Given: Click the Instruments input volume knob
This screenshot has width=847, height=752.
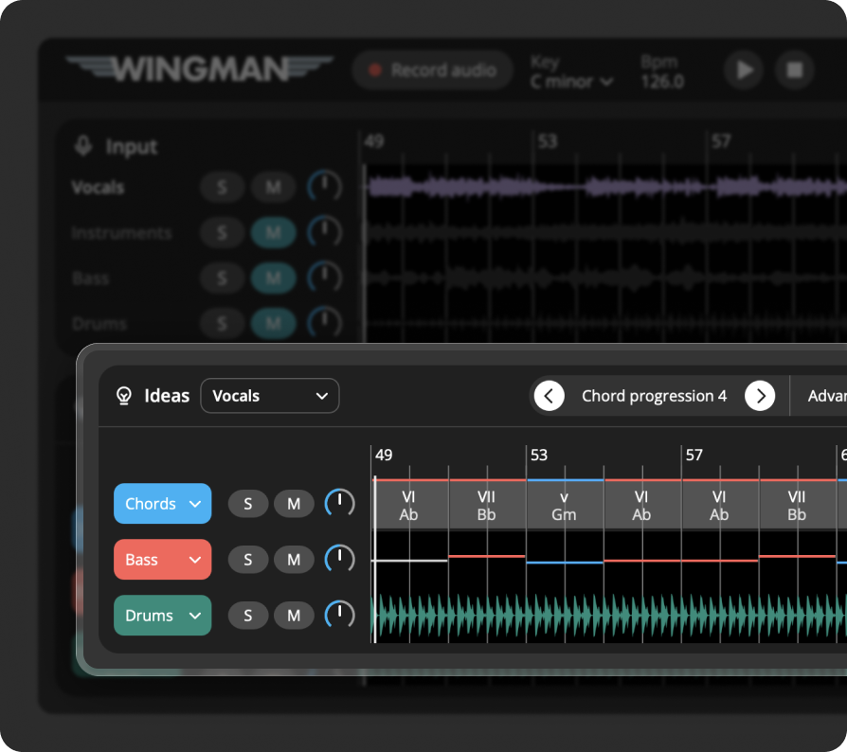Looking at the screenshot, I should click(325, 233).
